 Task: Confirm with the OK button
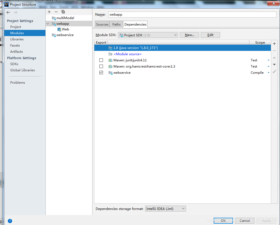point(223,220)
